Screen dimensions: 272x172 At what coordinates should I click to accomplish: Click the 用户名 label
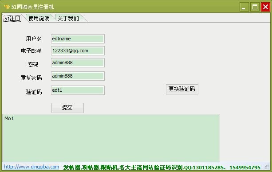coord(34,39)
